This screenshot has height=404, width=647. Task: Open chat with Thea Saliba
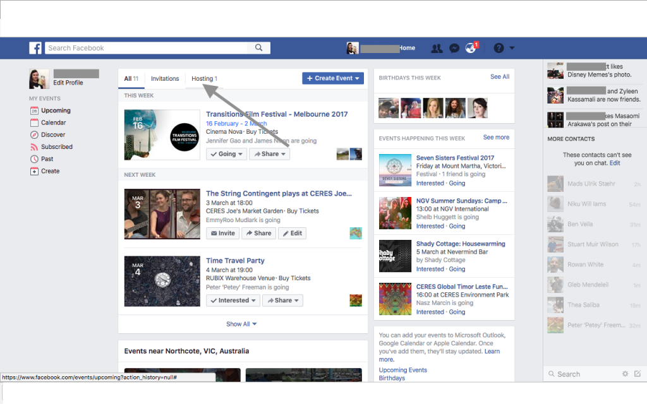594,305
